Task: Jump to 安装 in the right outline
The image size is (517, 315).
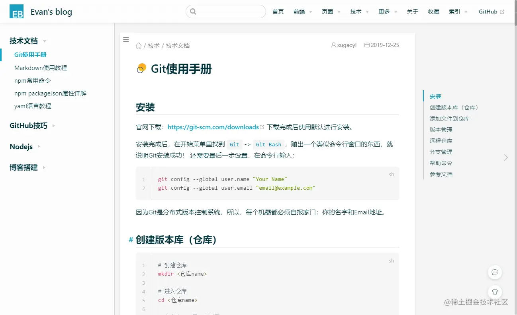Action: [435, 96]
